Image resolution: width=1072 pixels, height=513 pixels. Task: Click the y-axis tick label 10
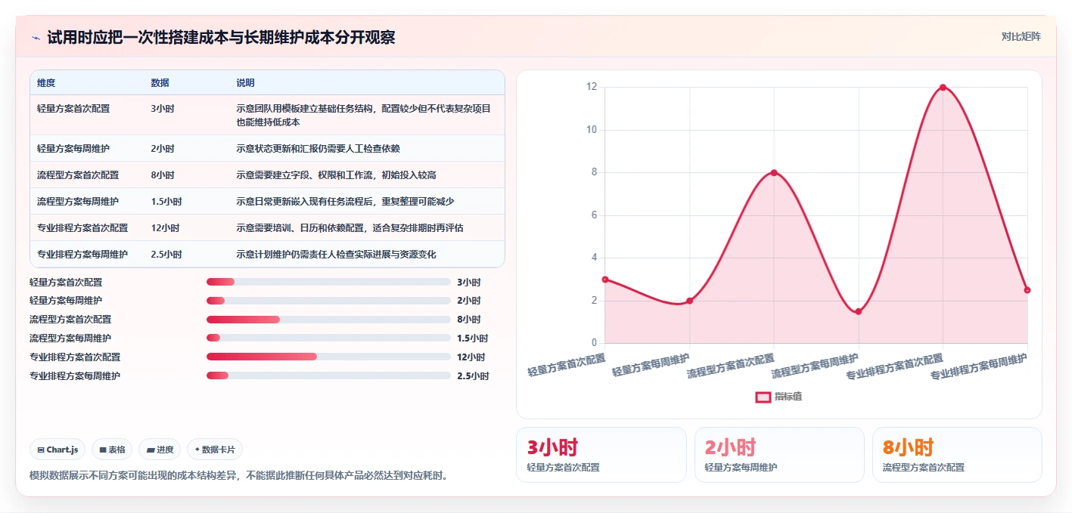coord(592,130)
